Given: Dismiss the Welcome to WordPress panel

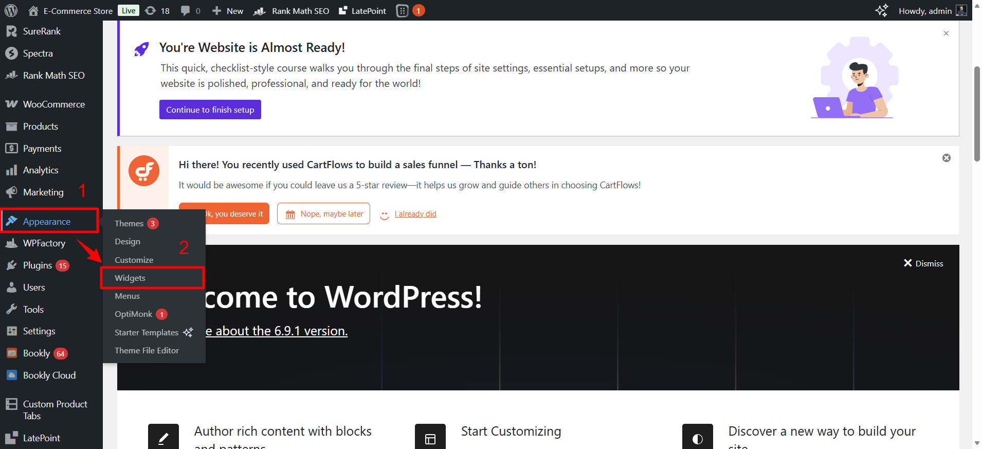Looking at the screenshot, I should (x=923, y=263).
